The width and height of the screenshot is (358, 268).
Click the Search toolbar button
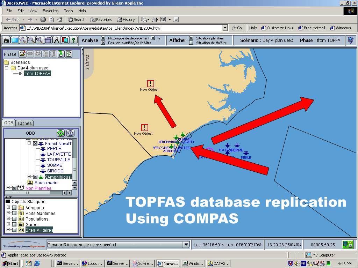pos(77,20)
